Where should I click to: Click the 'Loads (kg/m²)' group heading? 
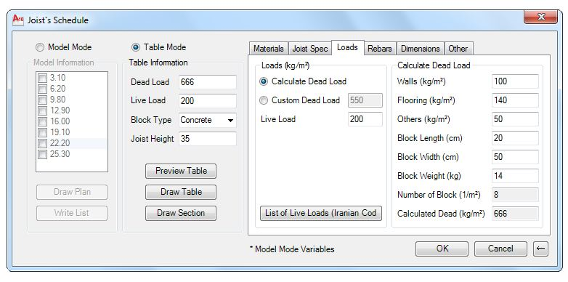tap(285, 65)
